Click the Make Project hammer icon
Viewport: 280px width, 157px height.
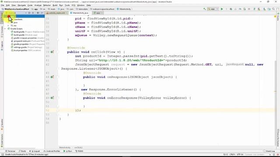coord(204,9)
